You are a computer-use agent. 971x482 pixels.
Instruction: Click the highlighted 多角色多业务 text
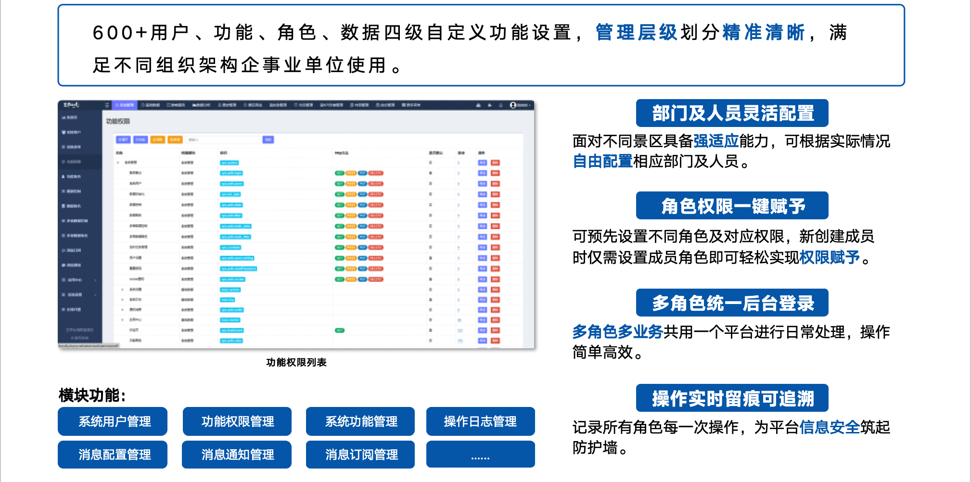[618, 331]
